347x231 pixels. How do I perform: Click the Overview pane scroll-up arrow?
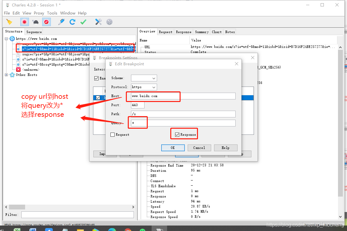[340, 47]
